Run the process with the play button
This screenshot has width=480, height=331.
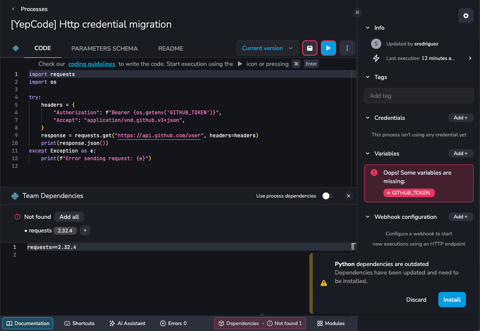(x=328, y=48)
